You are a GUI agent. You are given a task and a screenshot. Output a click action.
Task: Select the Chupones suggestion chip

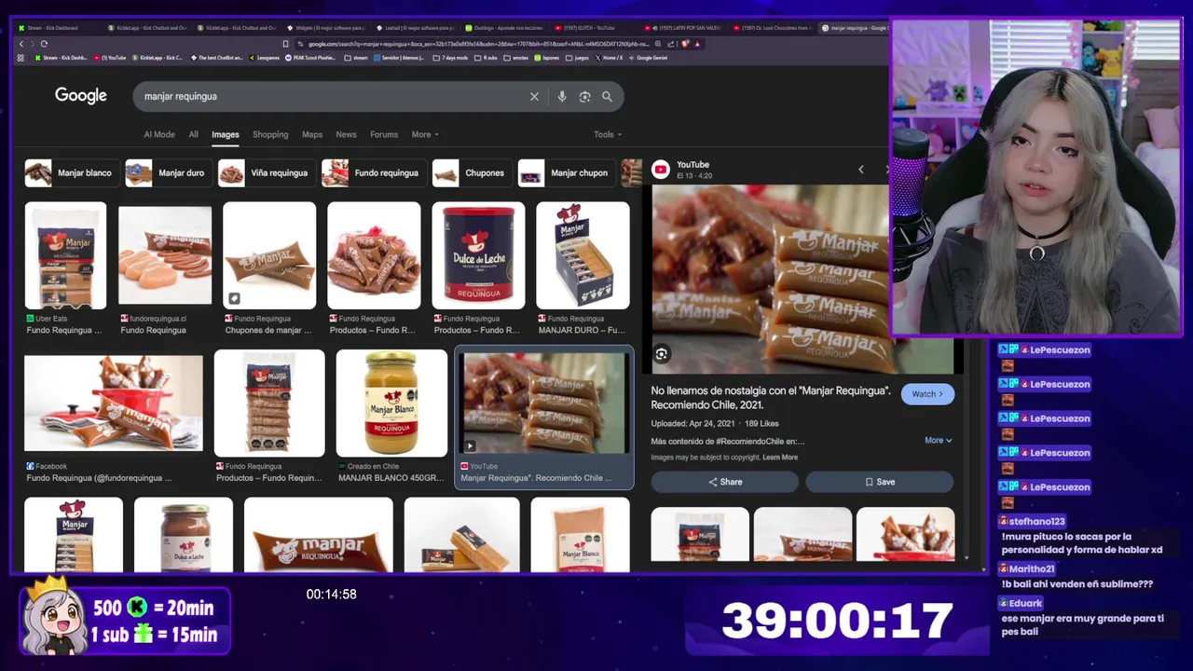tap(472, 172)
